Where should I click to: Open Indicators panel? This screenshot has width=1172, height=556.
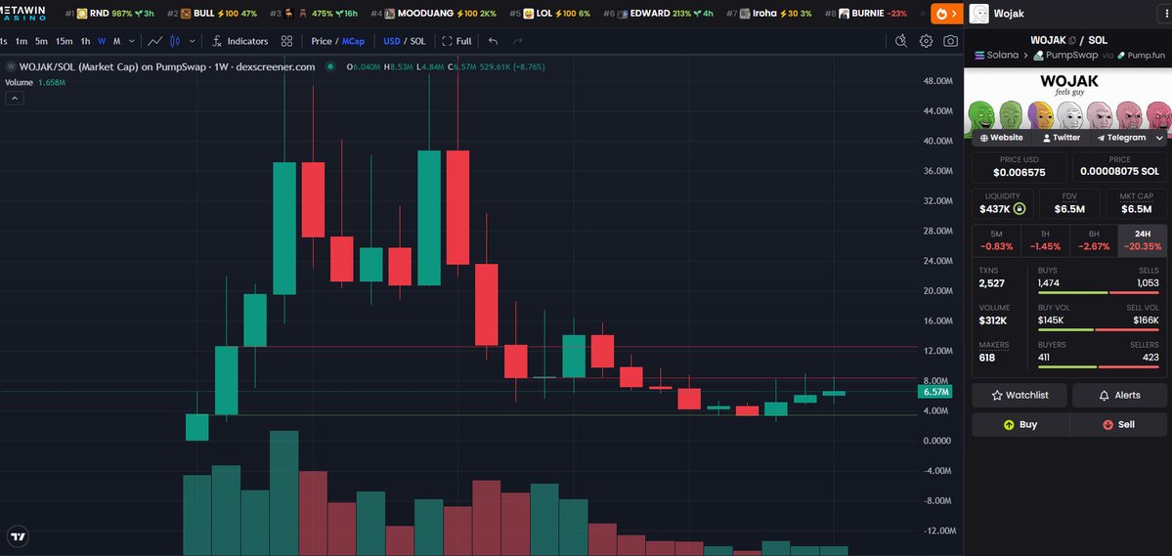[239, 41]
